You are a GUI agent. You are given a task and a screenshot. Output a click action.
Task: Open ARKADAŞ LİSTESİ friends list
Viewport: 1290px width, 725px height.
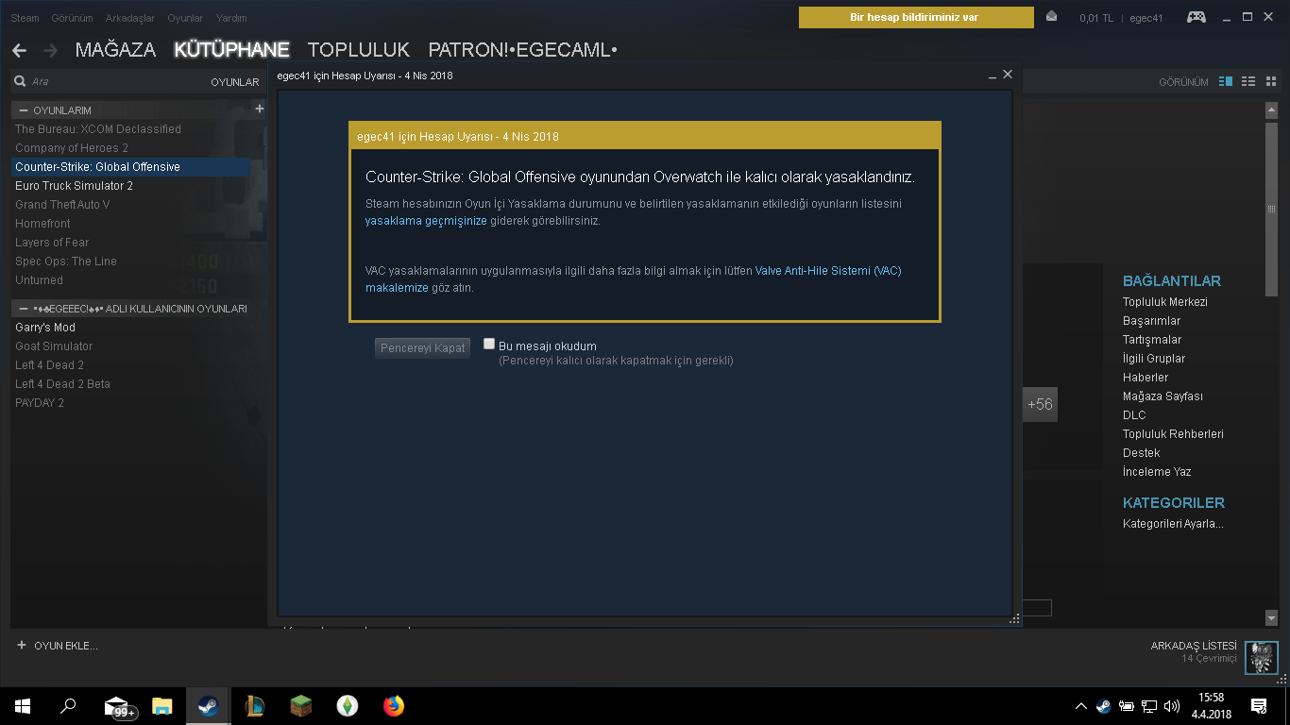click(1193, 646)
